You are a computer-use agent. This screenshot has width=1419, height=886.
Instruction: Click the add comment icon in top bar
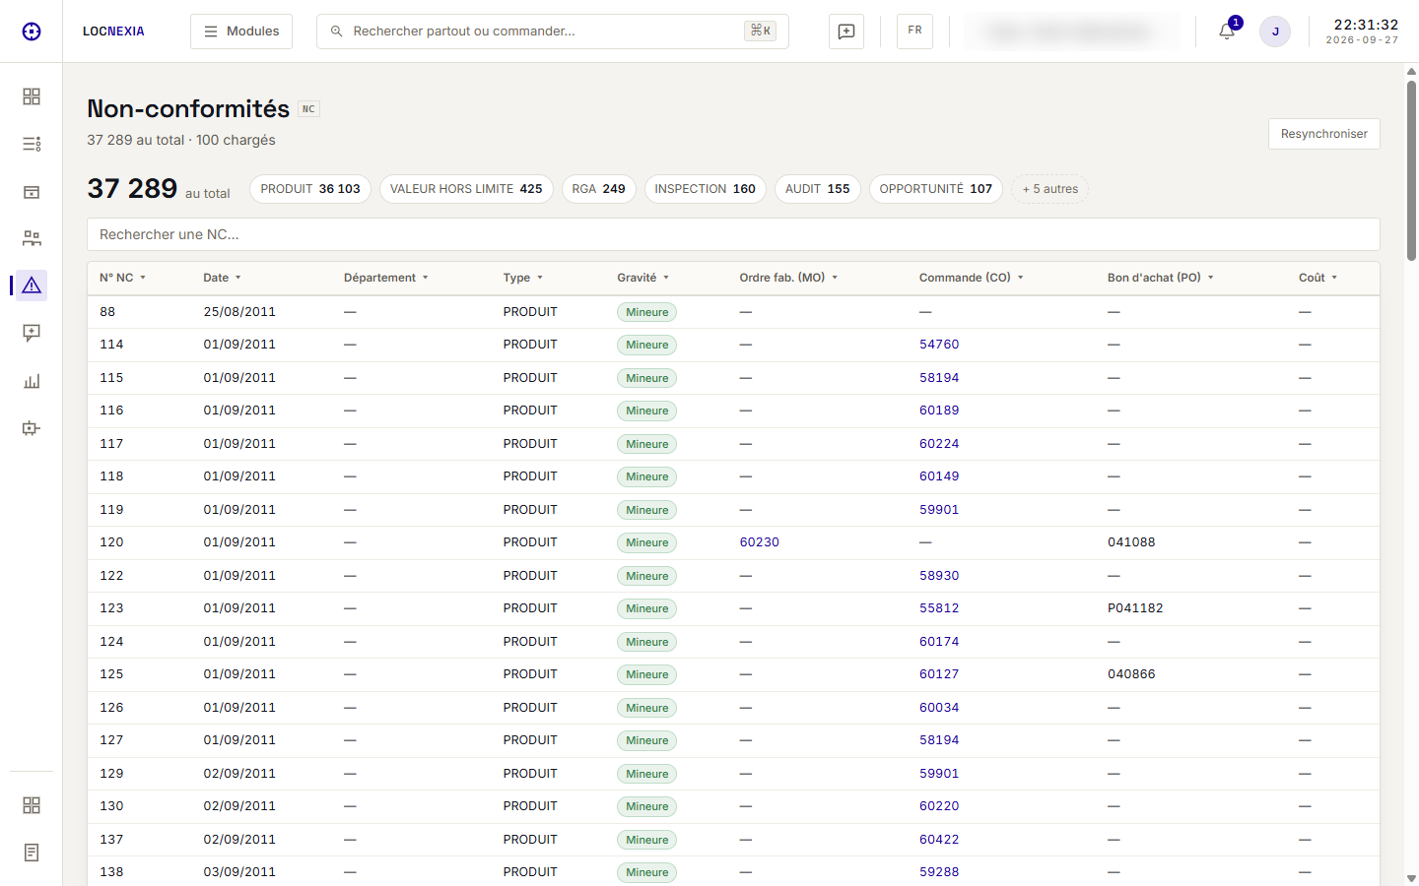click(x=846, y=32)
